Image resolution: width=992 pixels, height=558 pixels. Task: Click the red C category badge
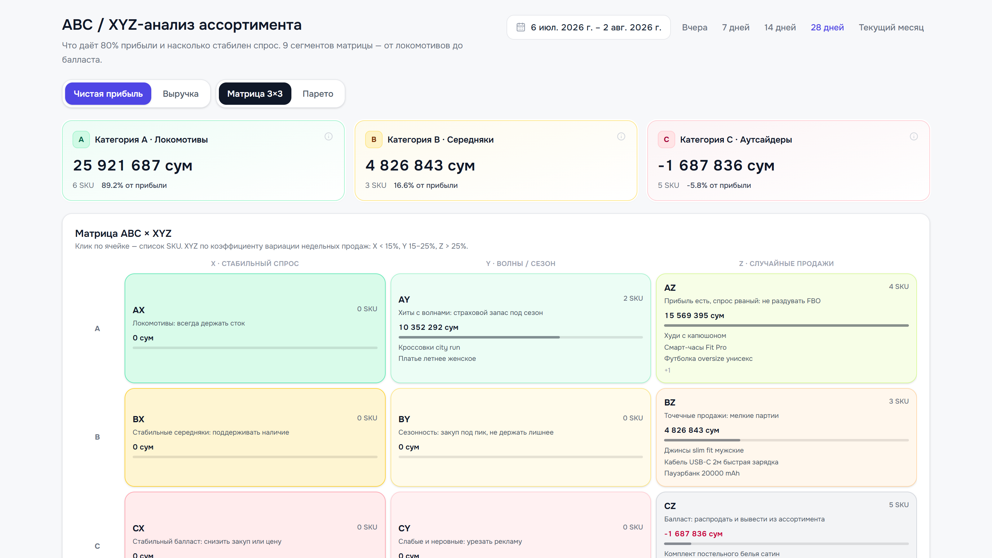[x=666, y=139]
